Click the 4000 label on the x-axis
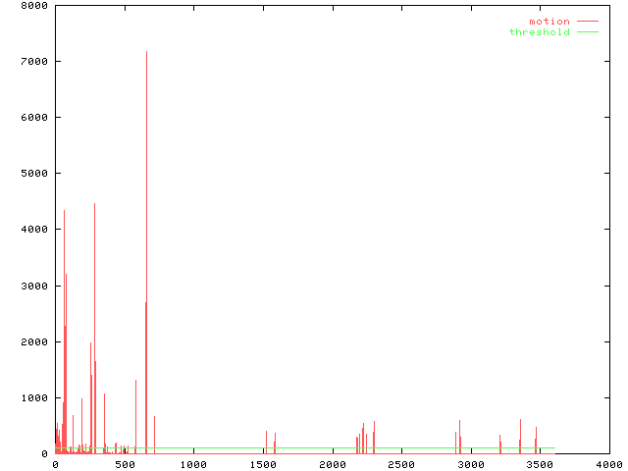 click(608, 464)
